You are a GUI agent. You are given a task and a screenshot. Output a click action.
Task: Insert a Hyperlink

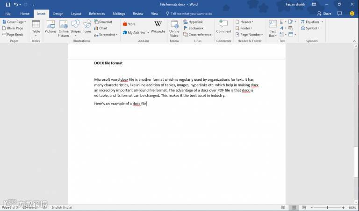(193, 22)
